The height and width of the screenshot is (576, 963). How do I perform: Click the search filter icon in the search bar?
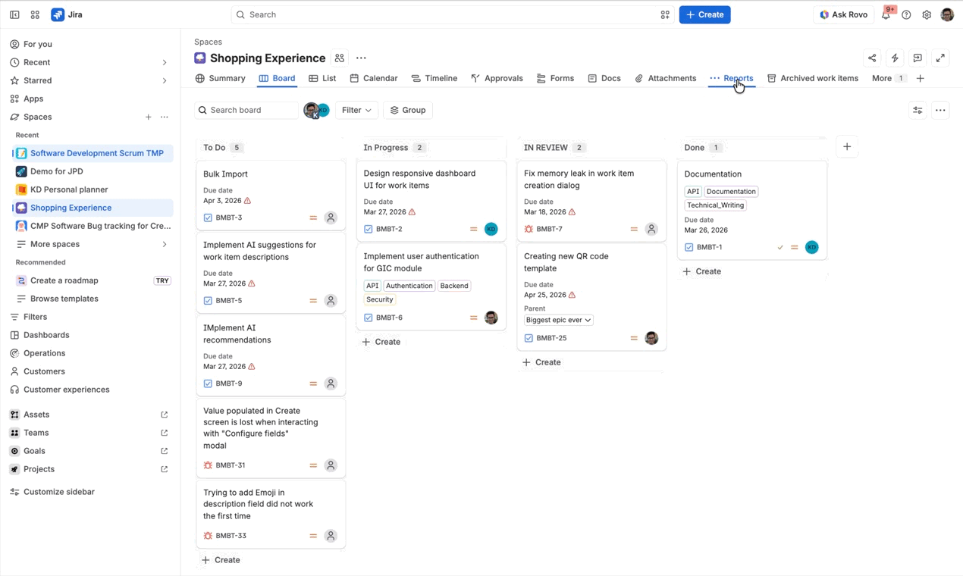[x=665, y=14]
